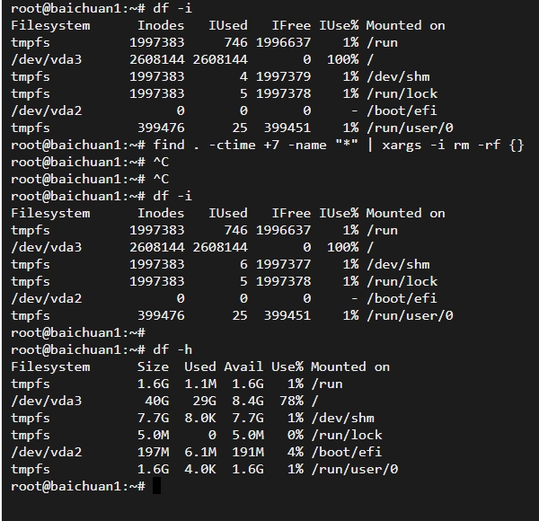Image resolution: width=539 pixels, height=521 pixels.
Task: Click the 'Avail' column header
Action: (x=243, y=366)
